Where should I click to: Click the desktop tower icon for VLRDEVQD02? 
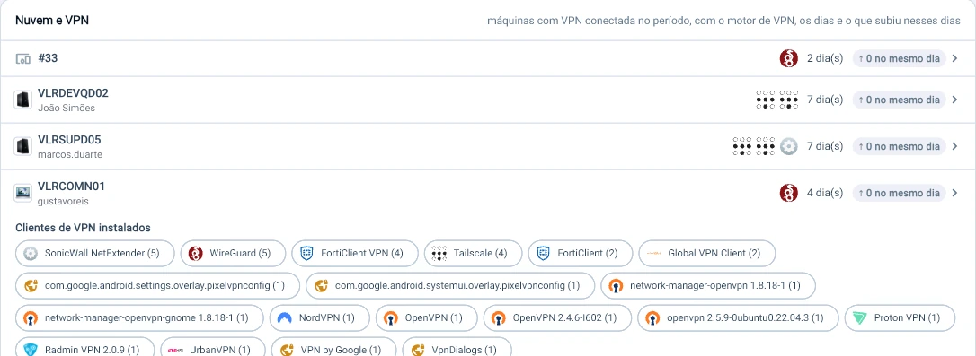(x=23, y=100)
